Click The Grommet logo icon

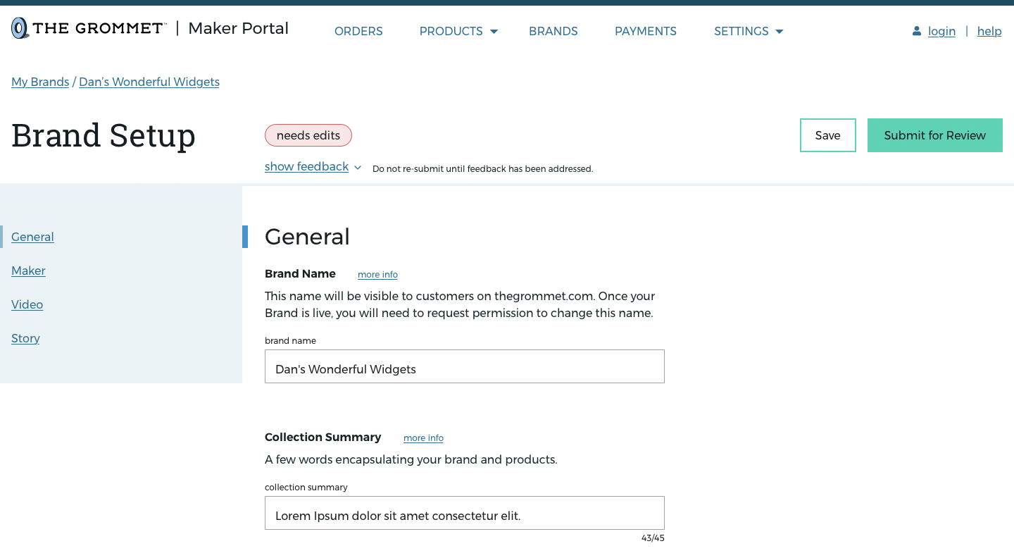tap(20, 28)
